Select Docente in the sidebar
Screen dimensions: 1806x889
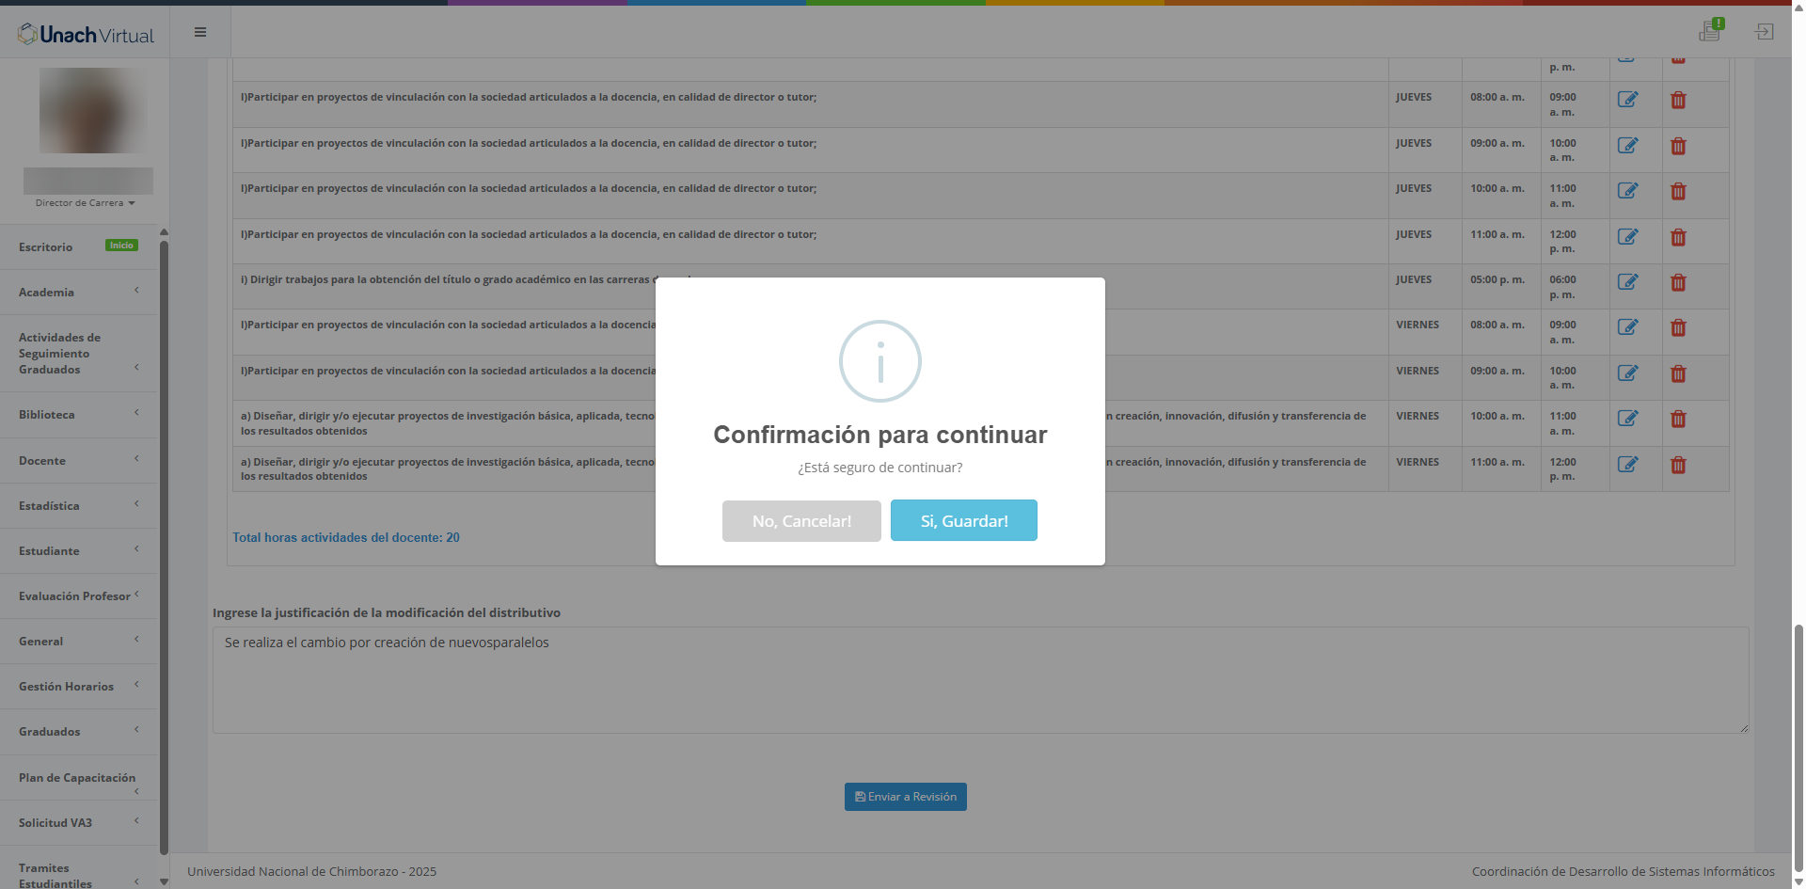click(x=79, y=461)
